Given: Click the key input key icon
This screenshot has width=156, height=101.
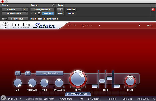Looking at the screenshot, I should (x=5, y=19).
